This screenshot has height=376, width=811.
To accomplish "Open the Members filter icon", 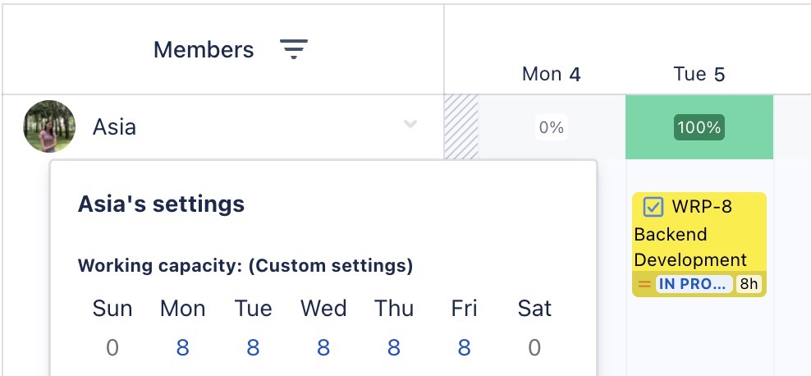I will pyautogui.click(x=293, y=49).
